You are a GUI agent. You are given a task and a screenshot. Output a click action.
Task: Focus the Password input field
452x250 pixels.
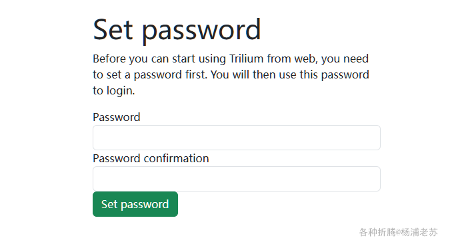pos(237,138)
